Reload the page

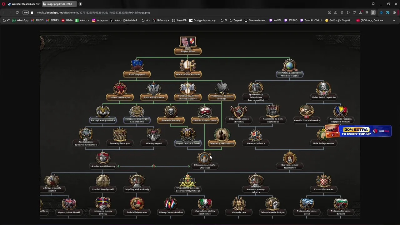click(x=17, y=12)
